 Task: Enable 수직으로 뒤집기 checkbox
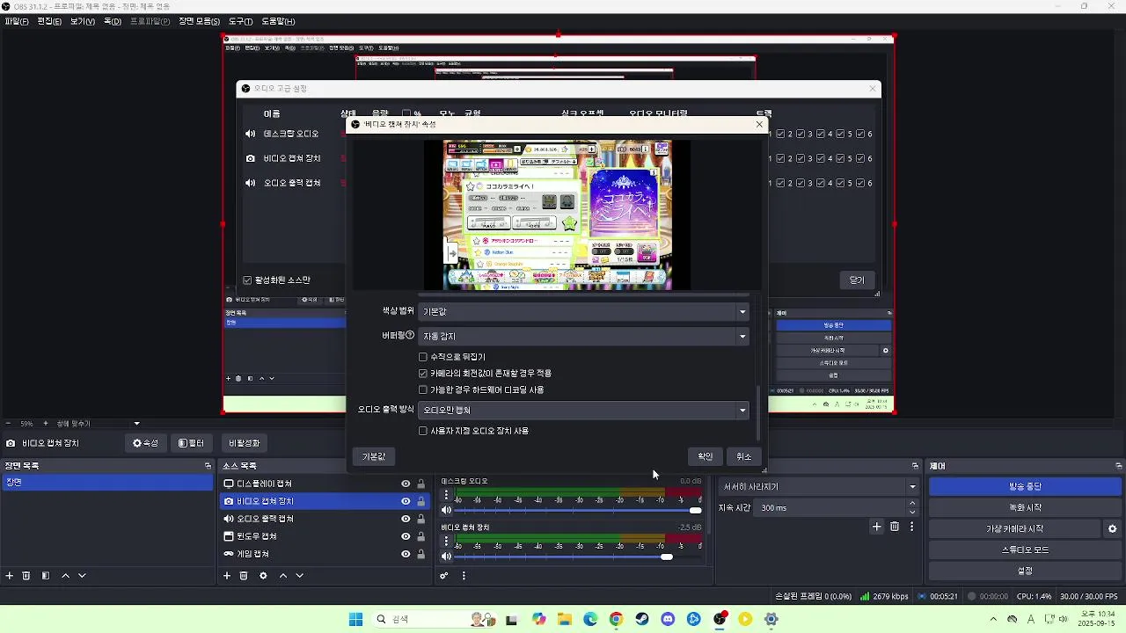click(423, 357)
